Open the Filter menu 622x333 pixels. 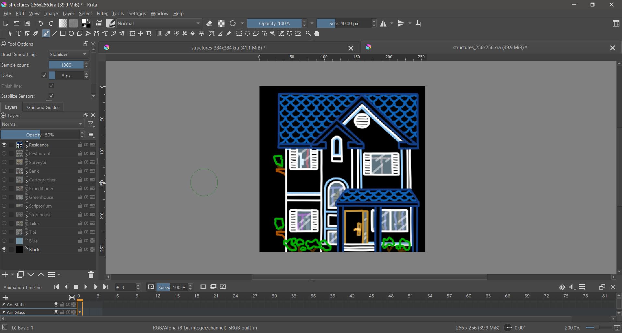tap(102, 14)
